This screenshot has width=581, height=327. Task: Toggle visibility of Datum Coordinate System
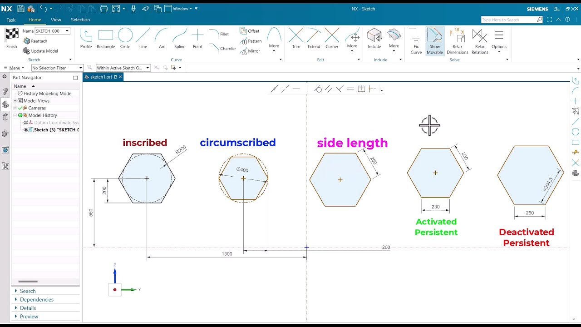click(x=26, y=123)
